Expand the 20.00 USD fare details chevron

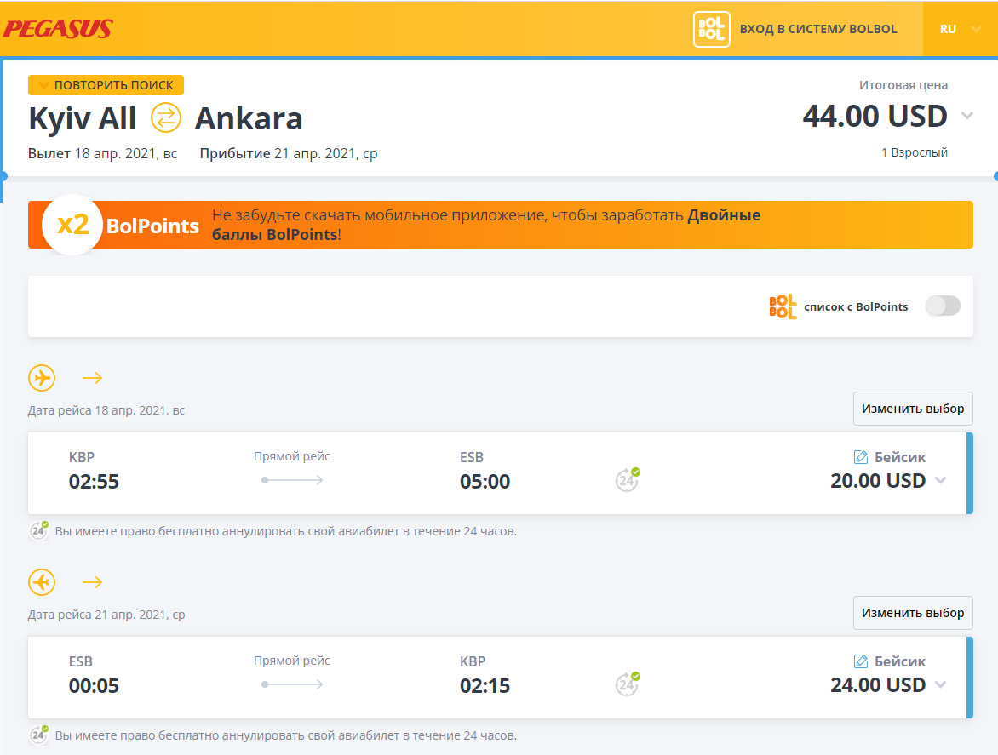point(940,480)
